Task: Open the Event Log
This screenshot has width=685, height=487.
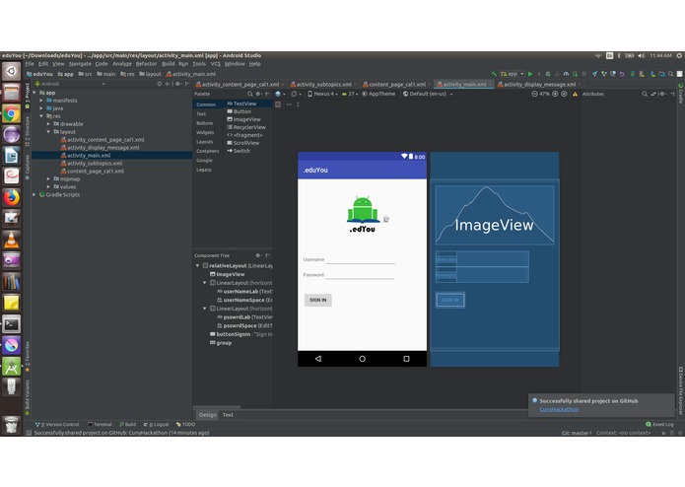Action: (x=659, y=424)
